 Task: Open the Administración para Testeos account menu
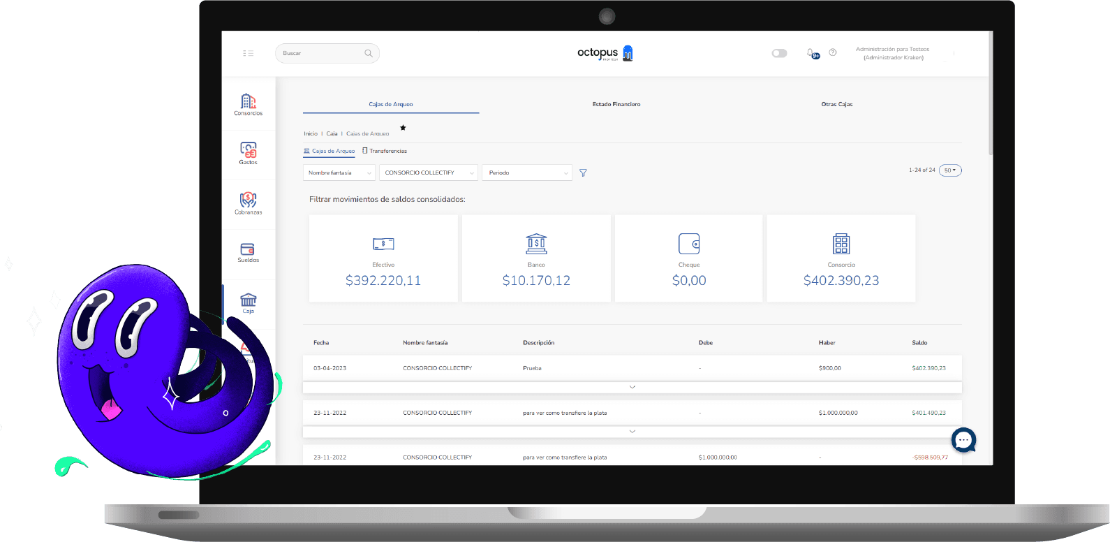[x=893, y=53]
